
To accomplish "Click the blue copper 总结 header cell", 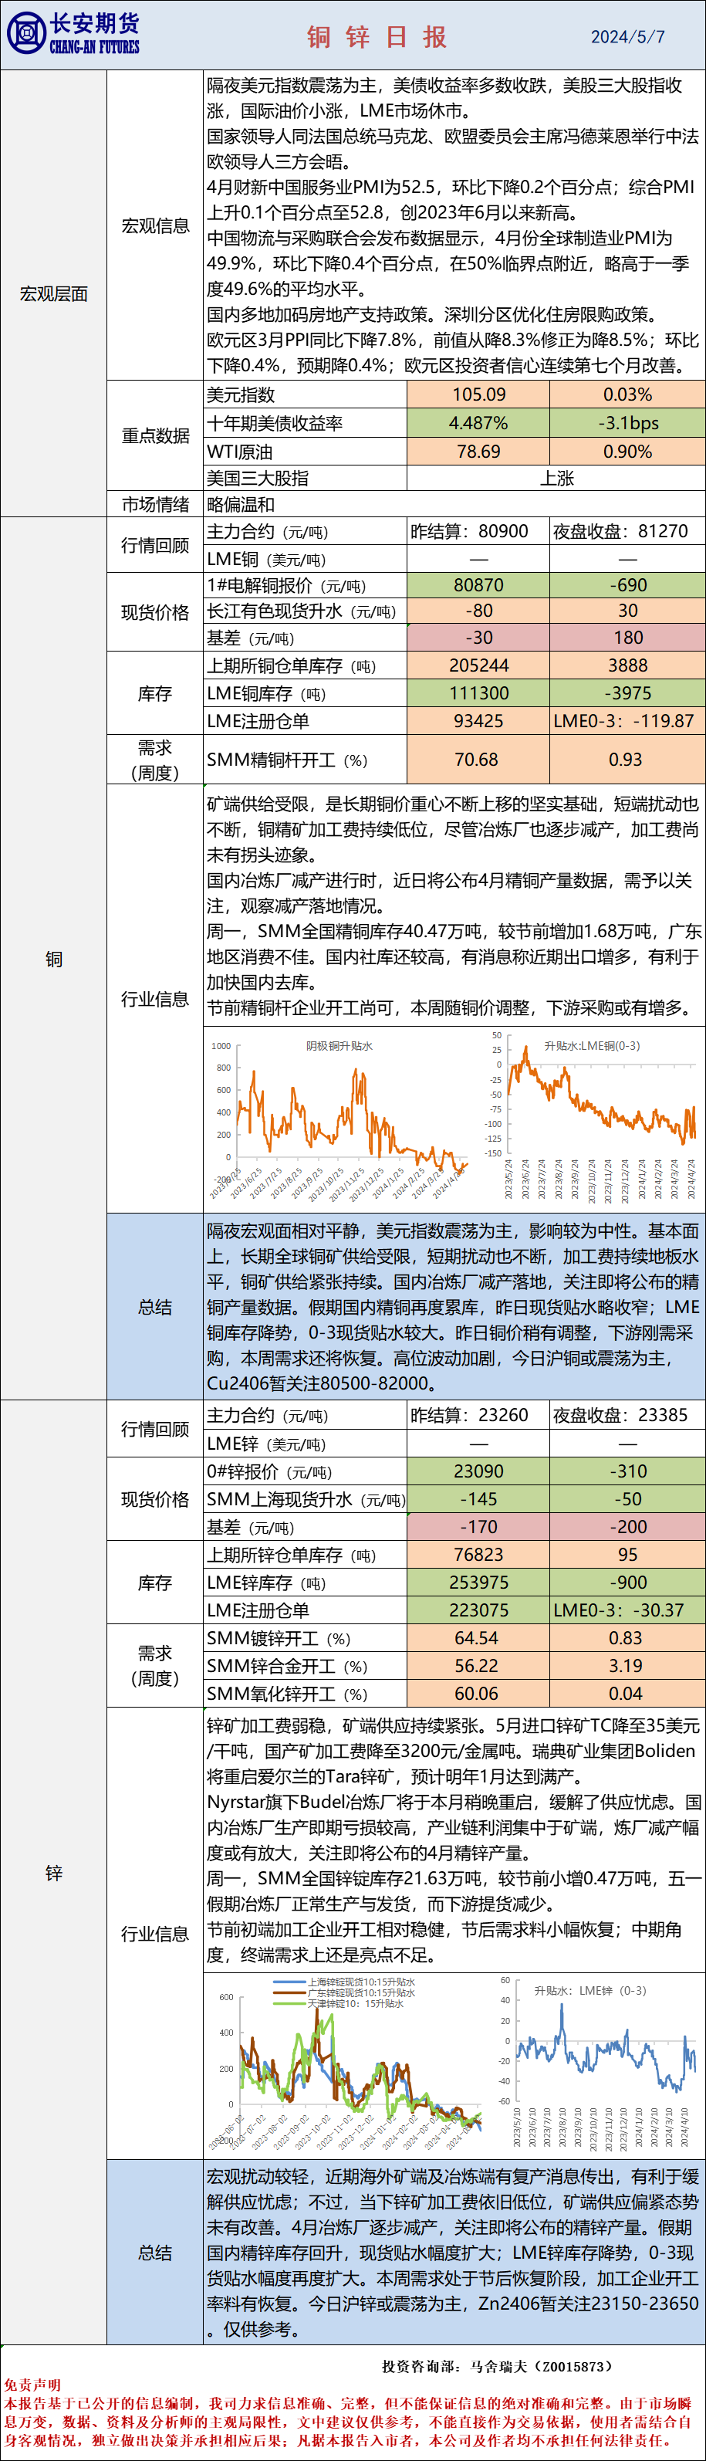I will click(x=154, y=1306).
